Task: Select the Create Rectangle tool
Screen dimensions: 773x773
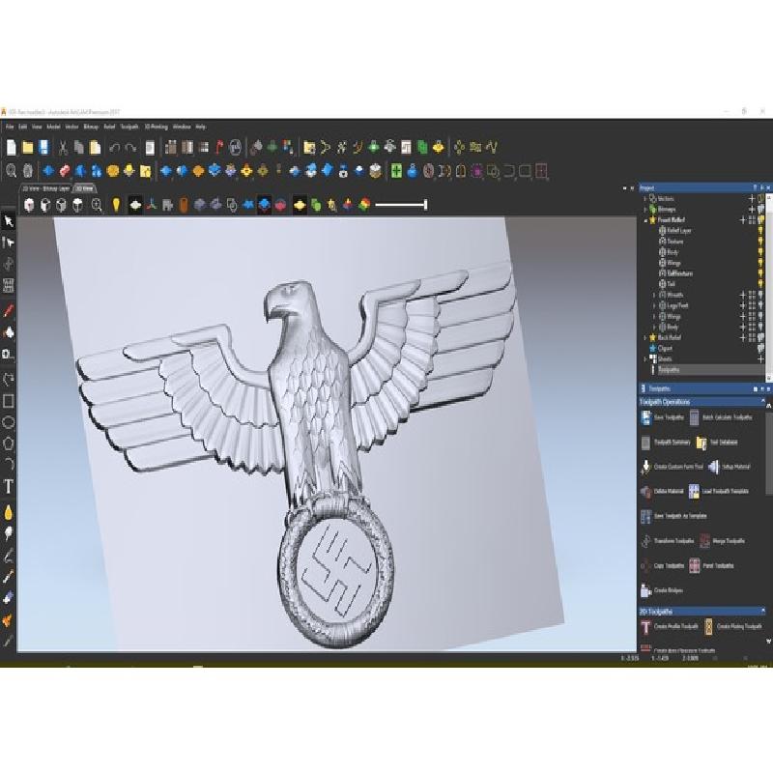Action: (9, 401)
